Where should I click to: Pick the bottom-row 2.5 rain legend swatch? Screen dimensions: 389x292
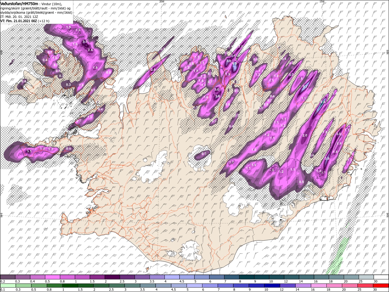[x=117, y=285]
